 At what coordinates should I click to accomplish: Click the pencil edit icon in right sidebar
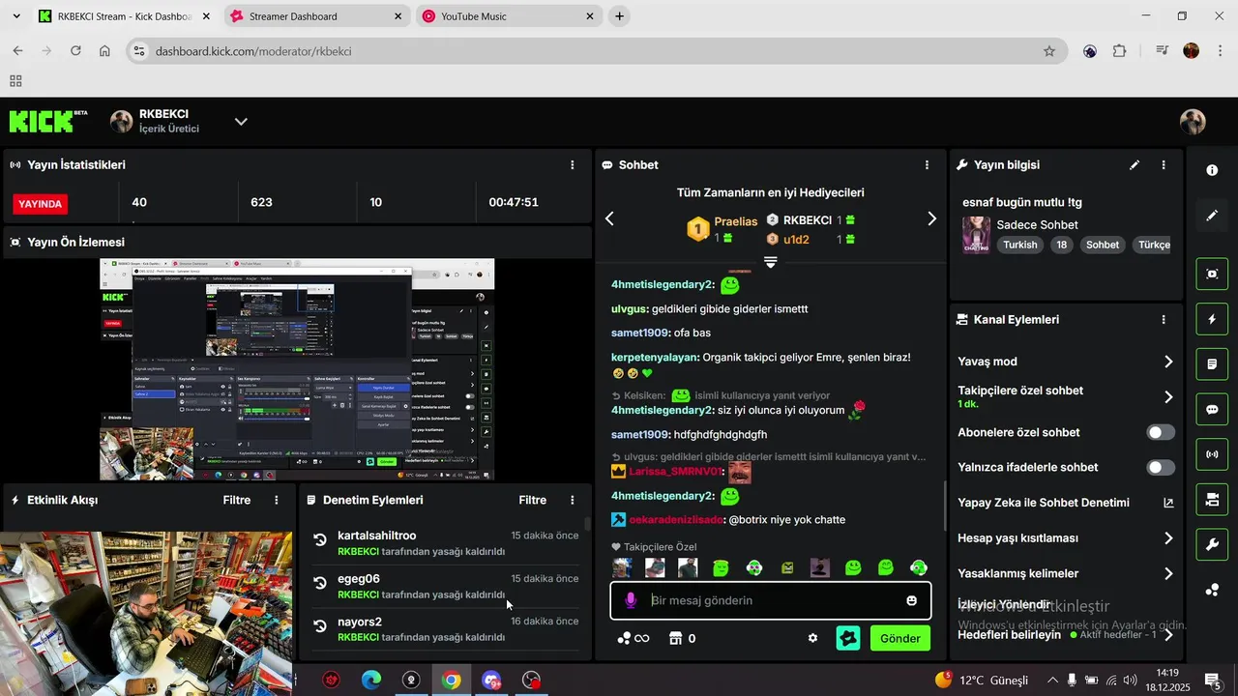pyautogui.click(x=1212, y=216)
